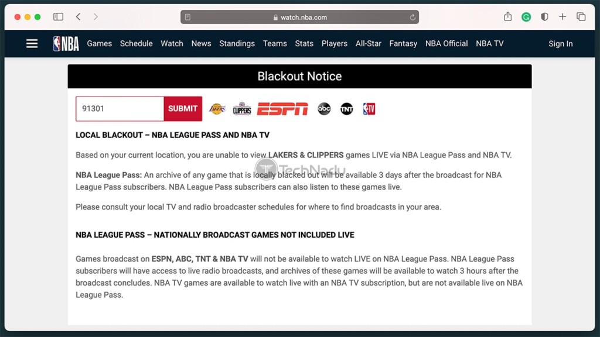Click the bold 'ESPN, ABC, TNT & NBA TV' text

[200, 259]
